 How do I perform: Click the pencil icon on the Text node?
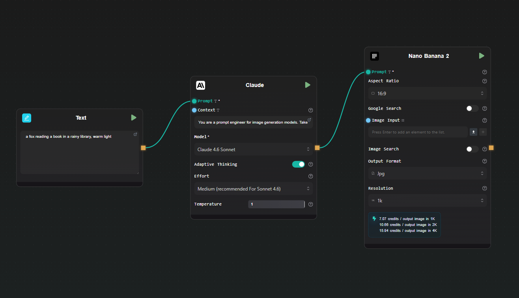[26, 118]
